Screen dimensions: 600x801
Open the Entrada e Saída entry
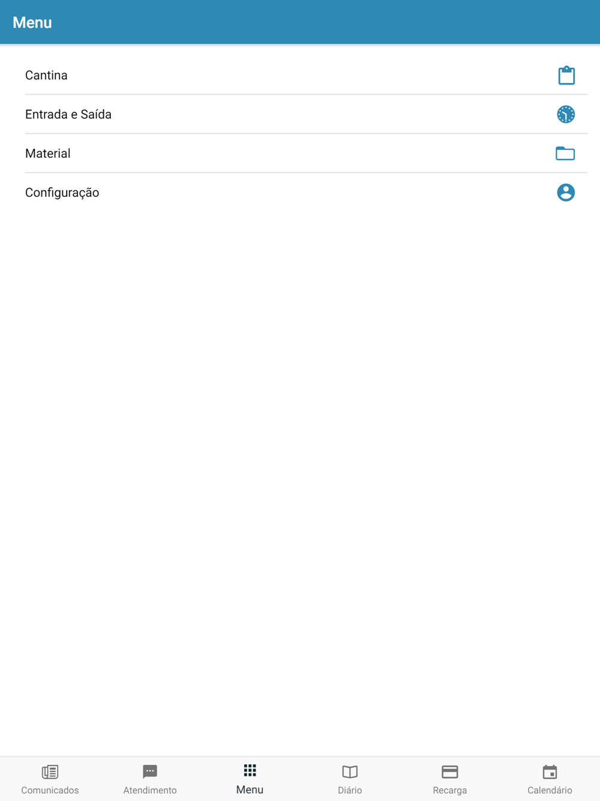[x=306, y=114]
